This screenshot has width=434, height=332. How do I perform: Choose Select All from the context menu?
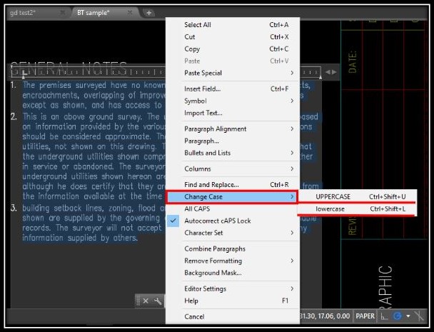[233, 25]
